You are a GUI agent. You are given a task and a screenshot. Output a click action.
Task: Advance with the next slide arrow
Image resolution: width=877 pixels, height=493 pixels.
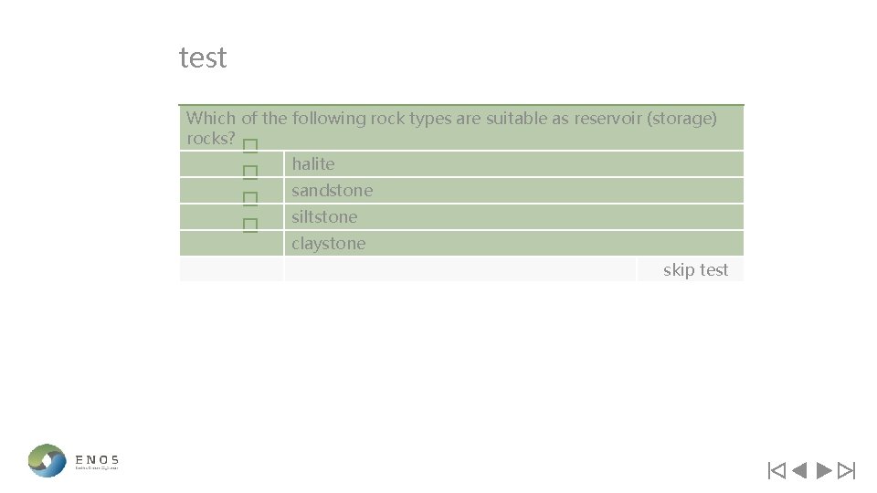[824, 471]
